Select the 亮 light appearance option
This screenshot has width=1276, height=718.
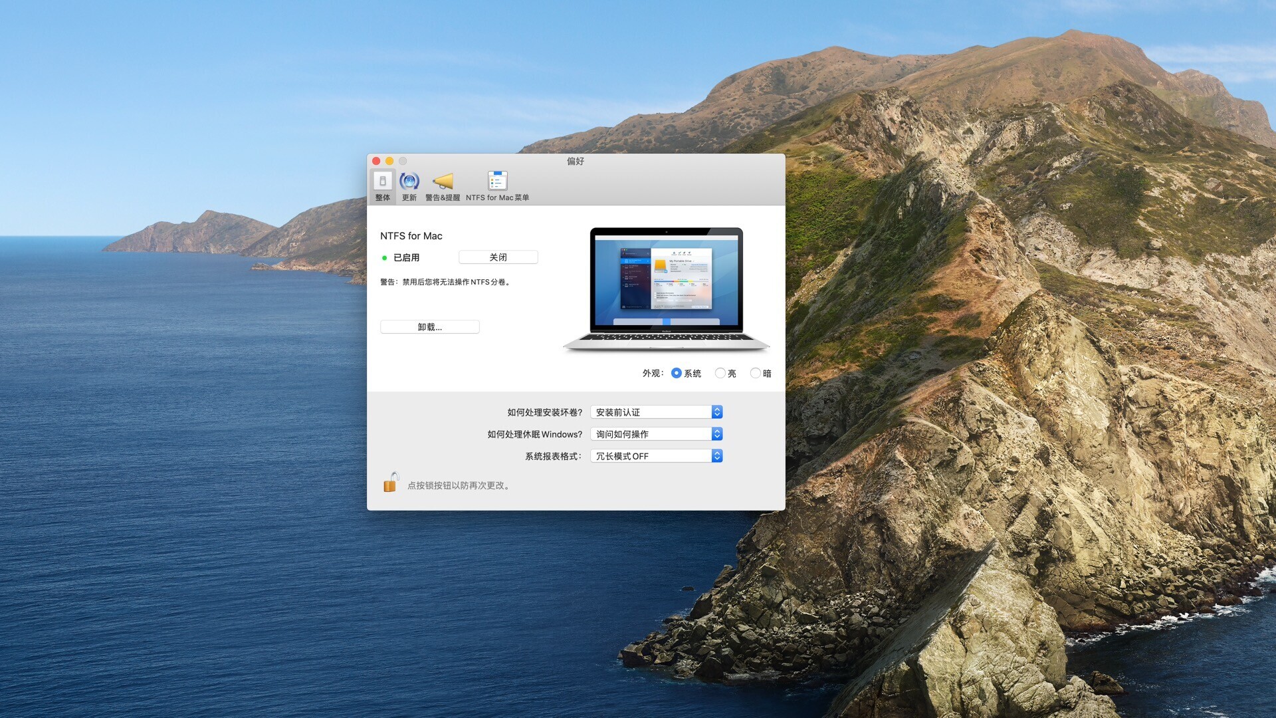point(720,373)
